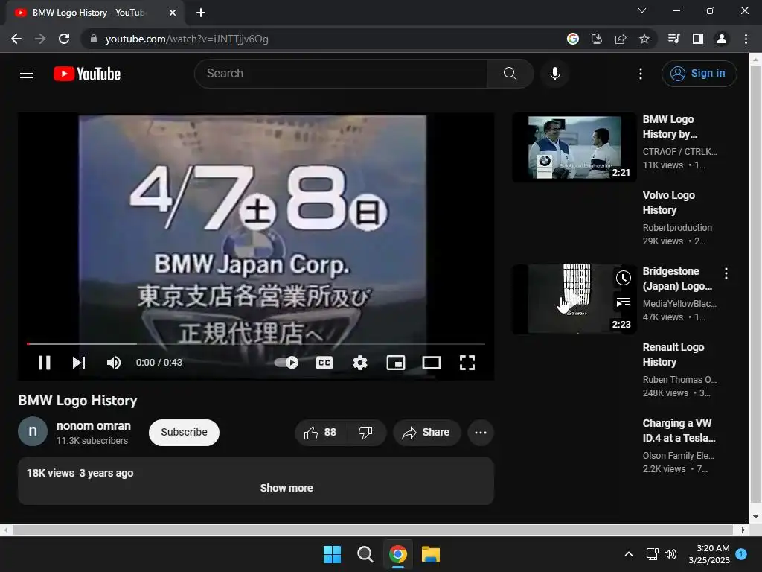Viewport: 762px width, 572px height.
Task: Reload the page
Action: (64, 39)
